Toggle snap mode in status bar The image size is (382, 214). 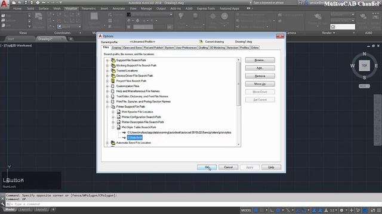pyautogui.click(x=261, y=210)
